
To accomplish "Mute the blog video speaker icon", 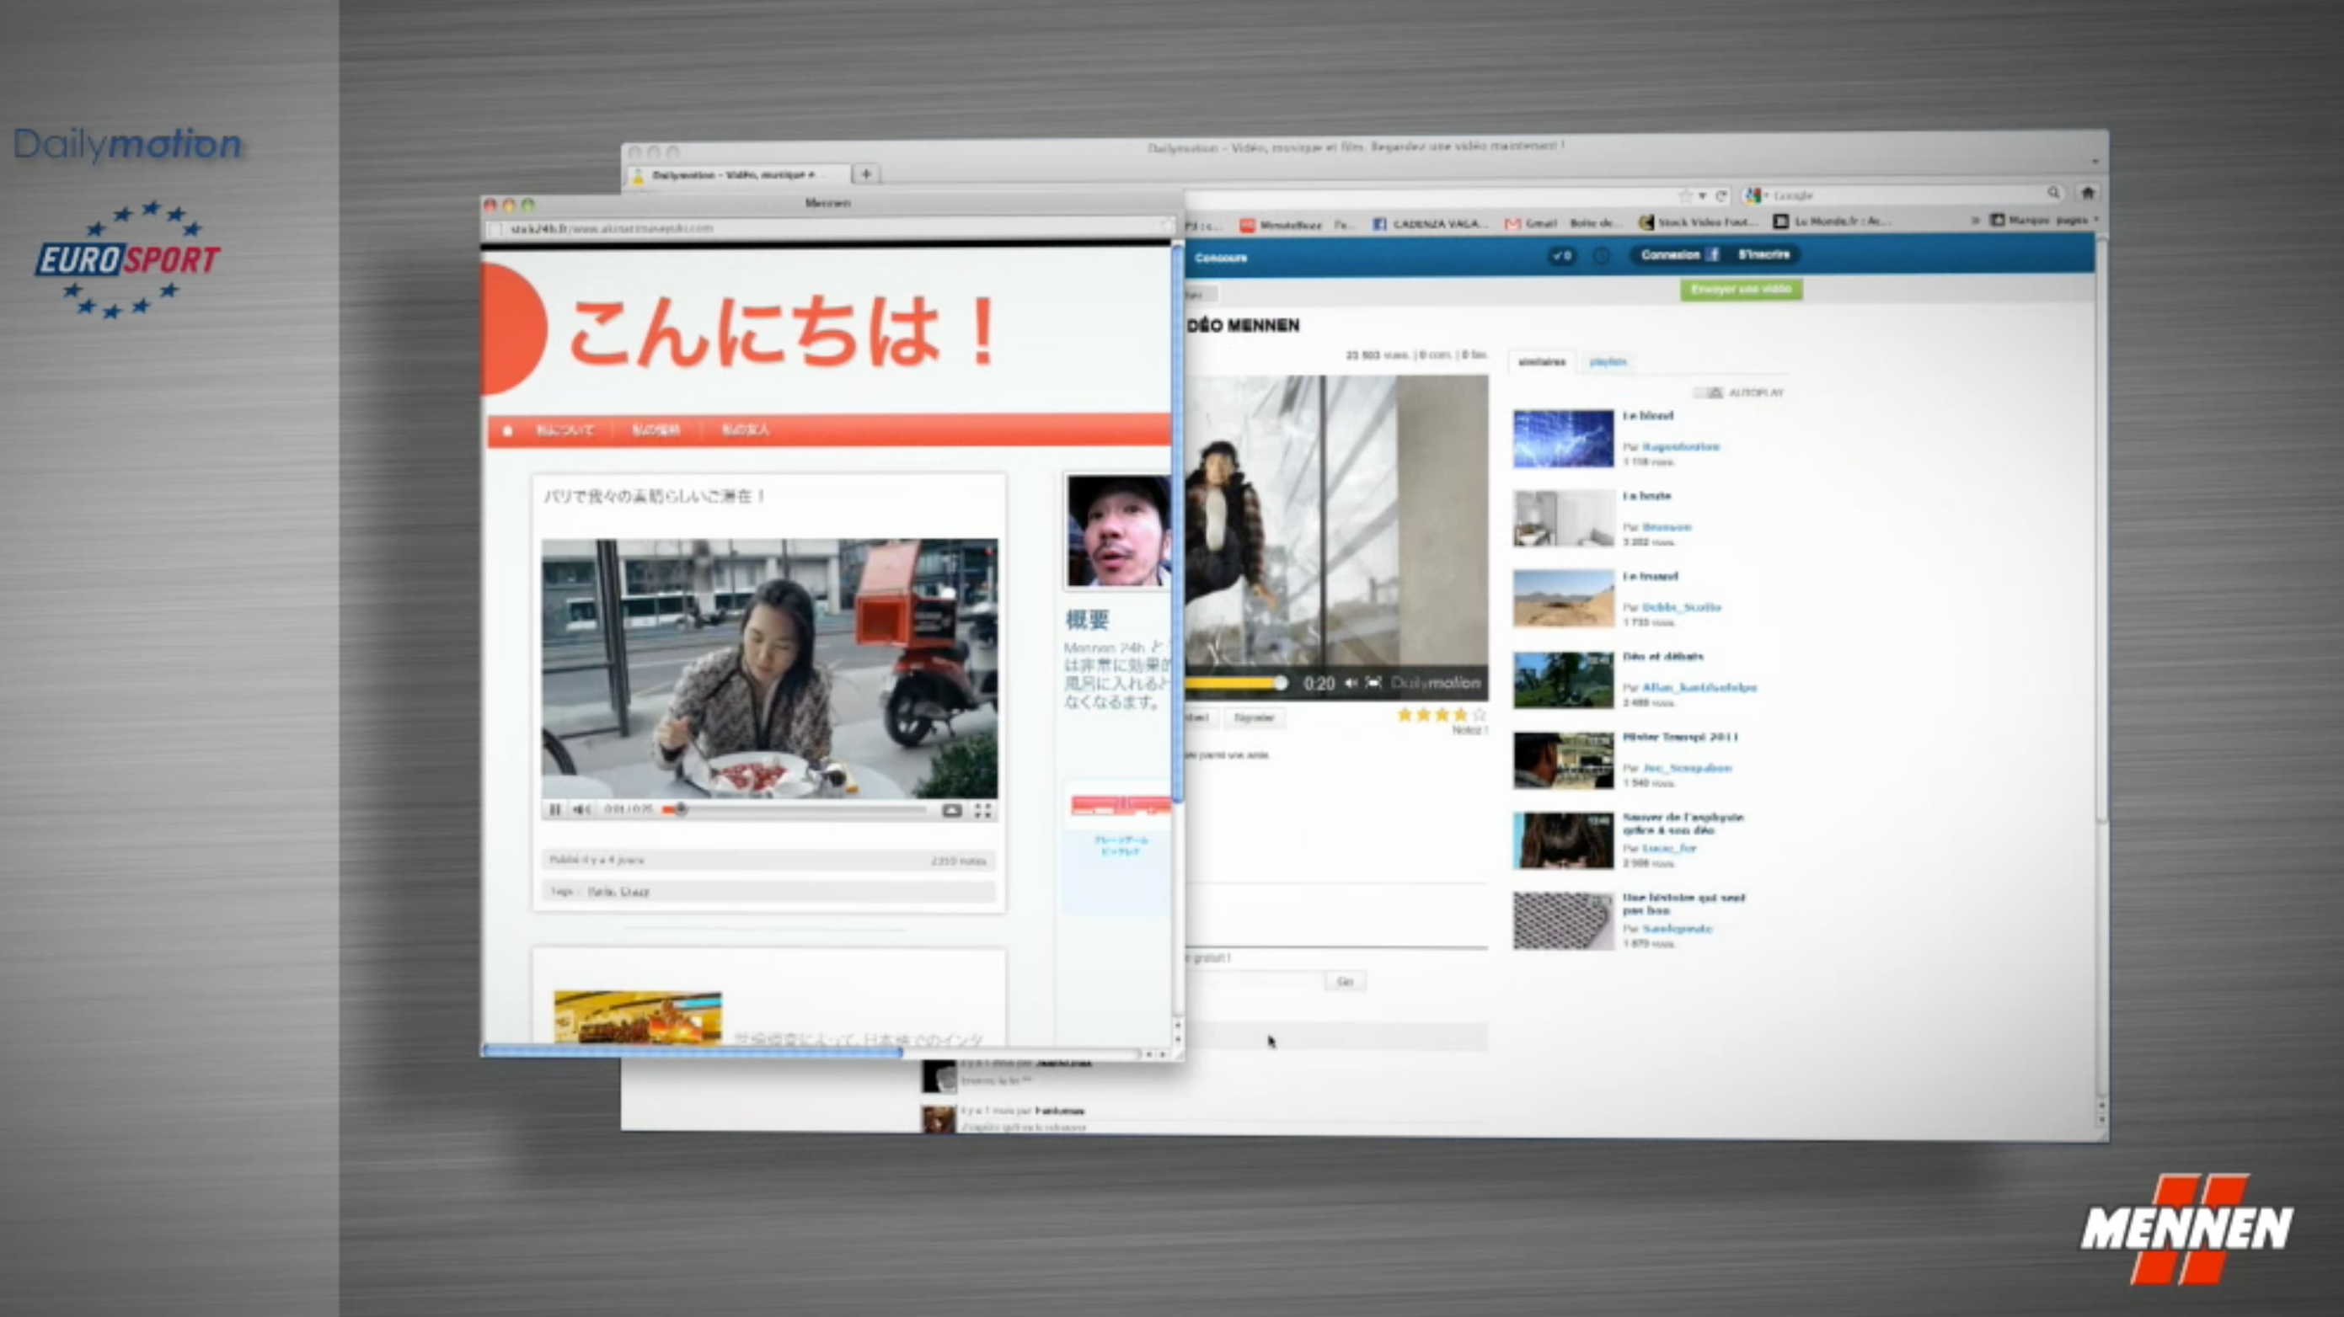I will [x=581, y=809].
